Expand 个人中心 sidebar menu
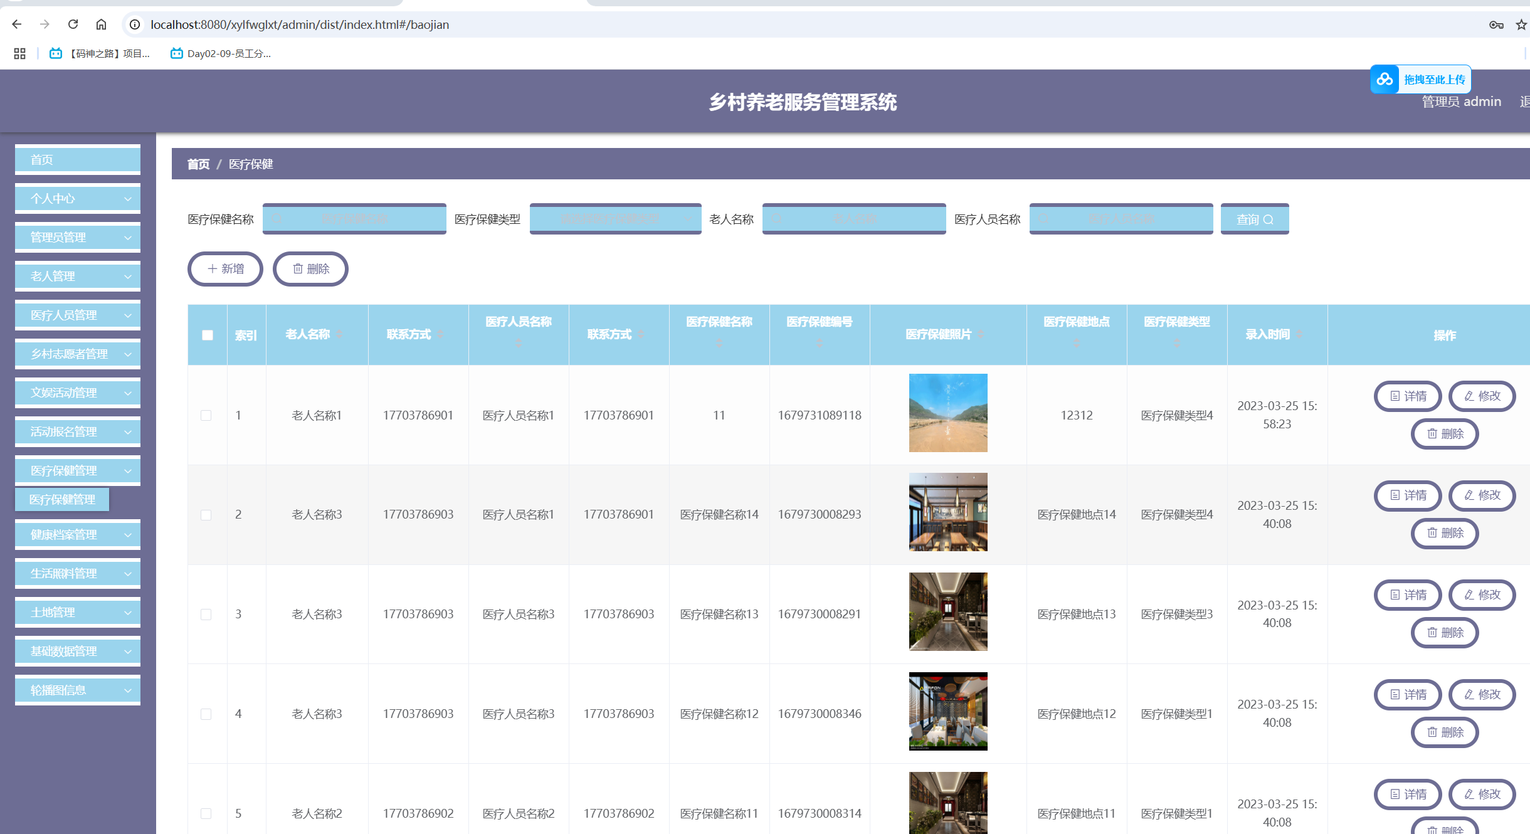The width and height of the screenshot is (1530, 834). 78,199
